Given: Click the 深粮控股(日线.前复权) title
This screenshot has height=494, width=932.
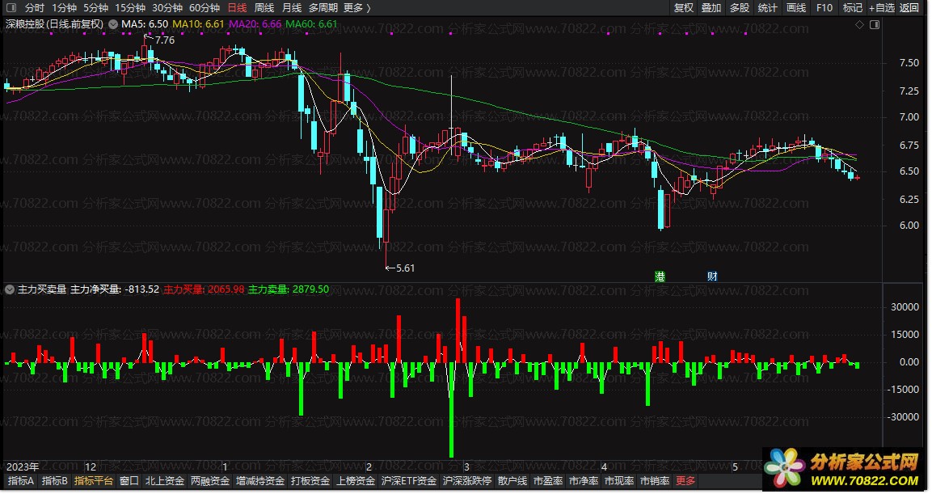Looking at the screenshot, I should pyautogui.click(x=54, y=24).
